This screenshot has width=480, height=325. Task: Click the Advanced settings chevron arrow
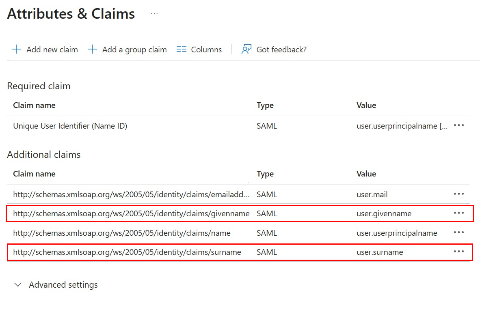pos(18,284)
